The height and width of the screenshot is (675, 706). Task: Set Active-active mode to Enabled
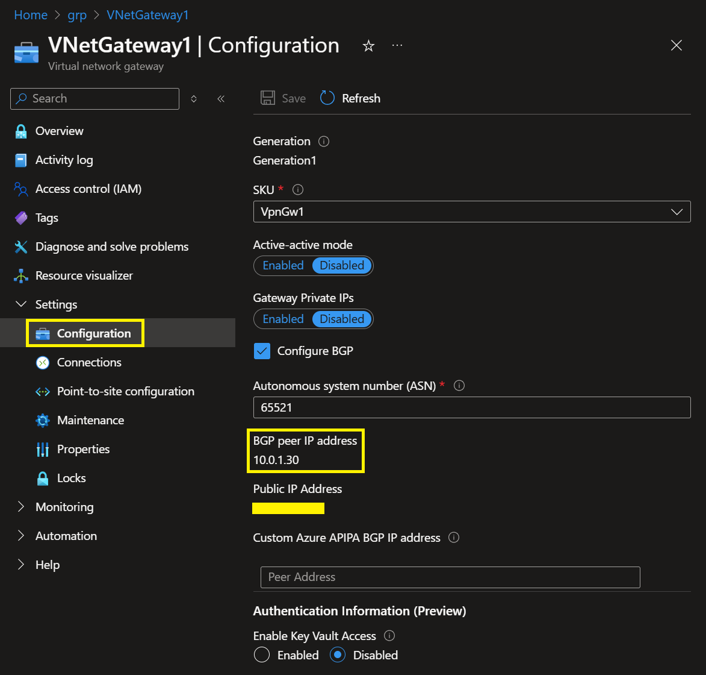point(283,266)
